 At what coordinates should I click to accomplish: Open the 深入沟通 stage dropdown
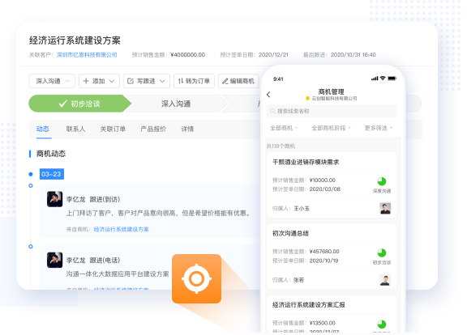pyautogui.click(x=52, y=81)
